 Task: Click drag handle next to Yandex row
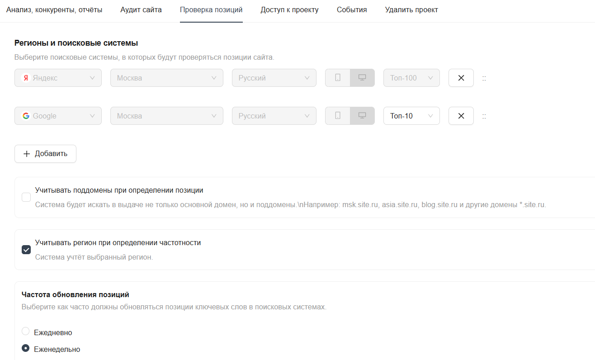(484, 78)
